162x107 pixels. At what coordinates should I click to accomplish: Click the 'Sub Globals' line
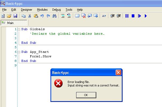pos(33,29)
